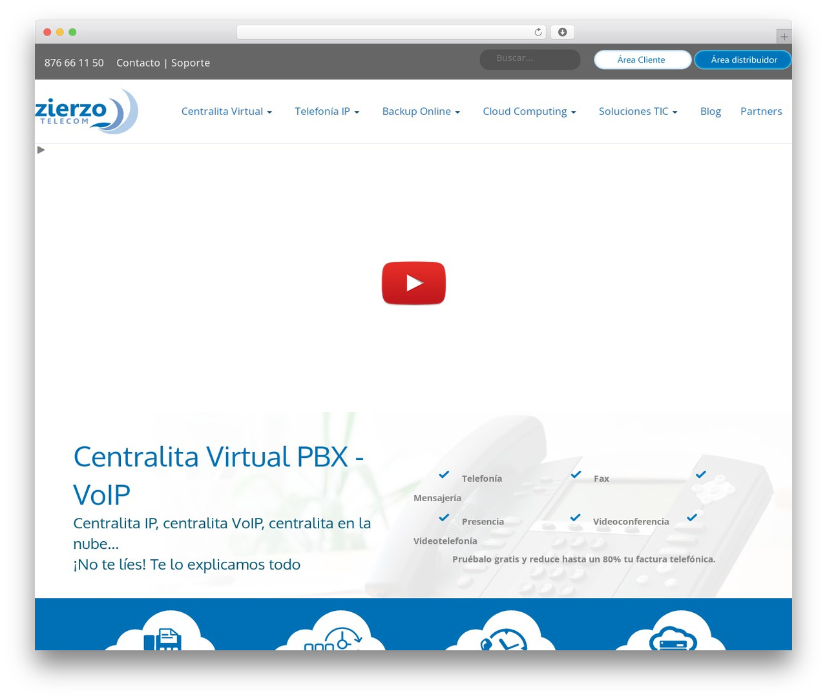The height and width of the screenshot is (700, 827).
Task: Go to the Blog page
Action: [x=711, y=111]
